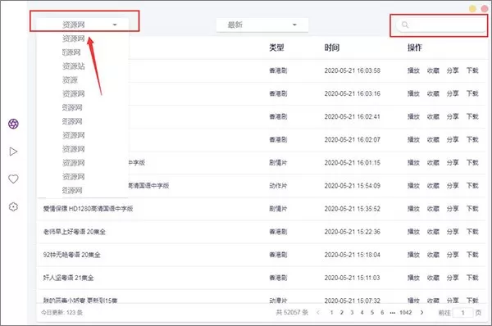Open title 奸人坚粤语 21集全
This screenshot has width=492, height=326.
tap(68, 278)
